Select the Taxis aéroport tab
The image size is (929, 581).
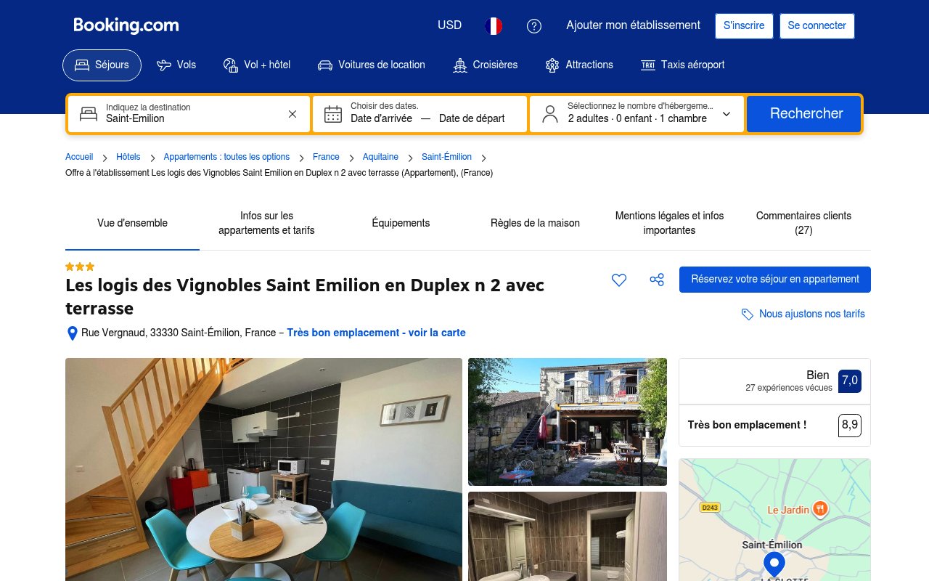683,65
